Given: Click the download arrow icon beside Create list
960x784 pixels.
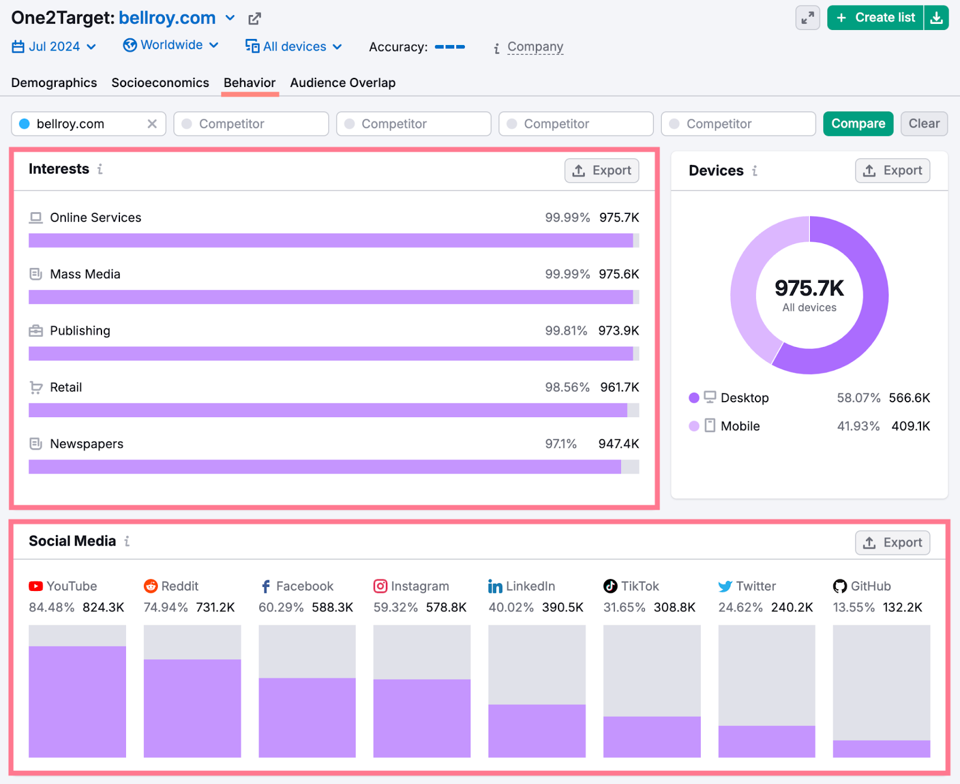Looking at the screenshot, I should click(936, 18).
